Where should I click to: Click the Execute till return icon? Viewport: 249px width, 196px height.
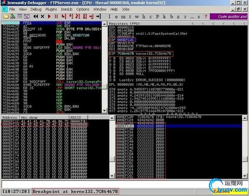[x=91, y=16]
